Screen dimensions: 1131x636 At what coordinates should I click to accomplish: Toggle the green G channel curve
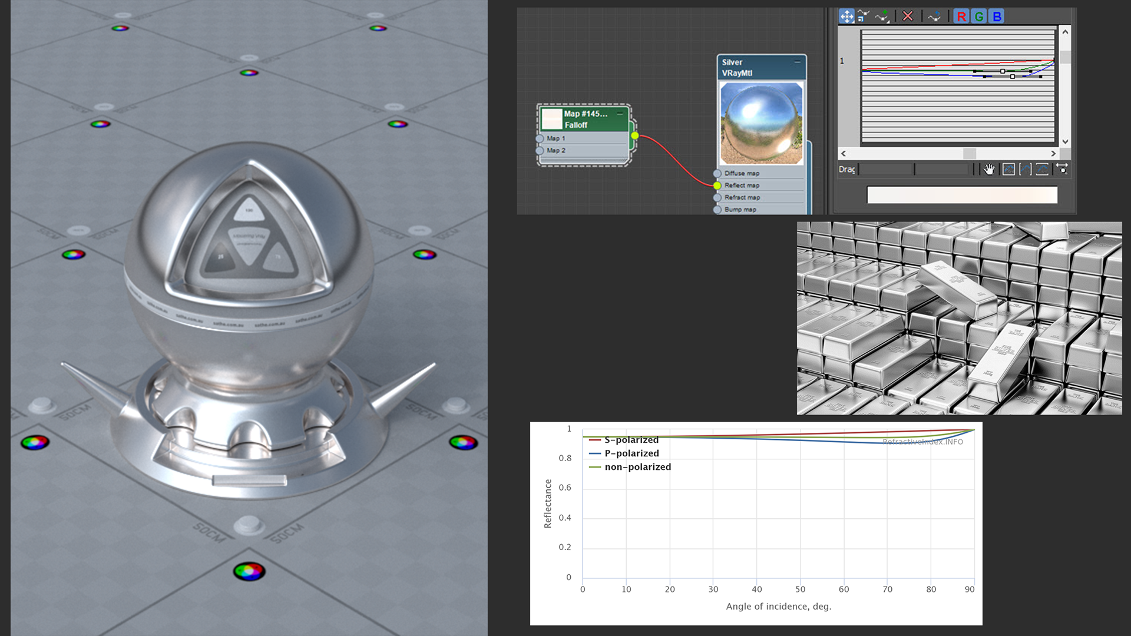(x=979, y=16)
